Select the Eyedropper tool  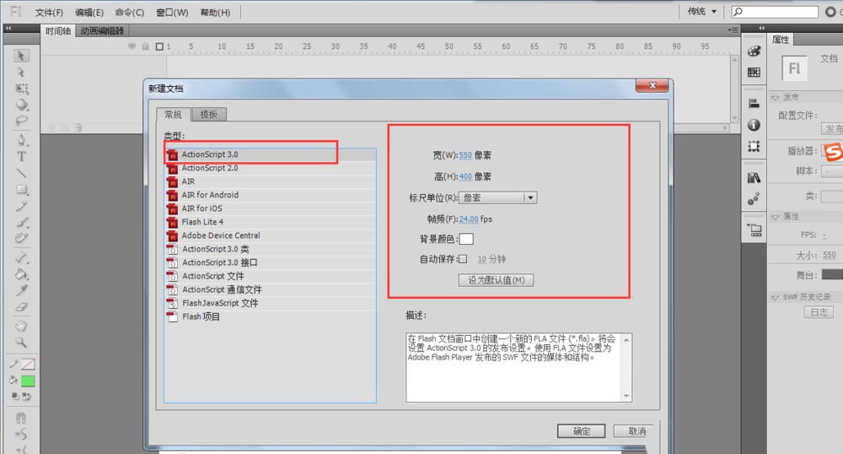click(22, 290)
